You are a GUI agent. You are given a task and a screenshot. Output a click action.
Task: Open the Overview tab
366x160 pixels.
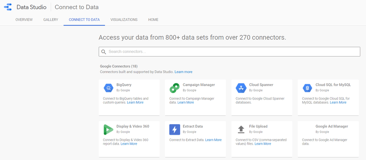(x=24, y=20)
